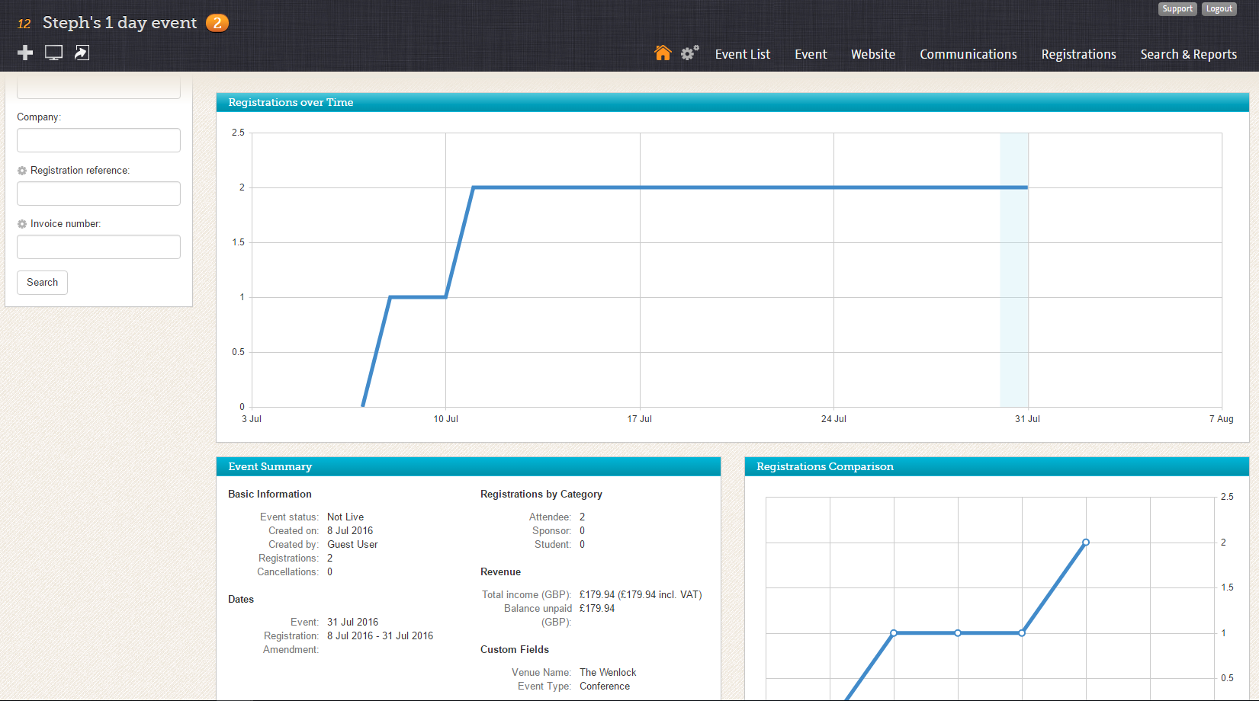Open Search & Reports menu
1259x701 pixels.
(1189, 54)
